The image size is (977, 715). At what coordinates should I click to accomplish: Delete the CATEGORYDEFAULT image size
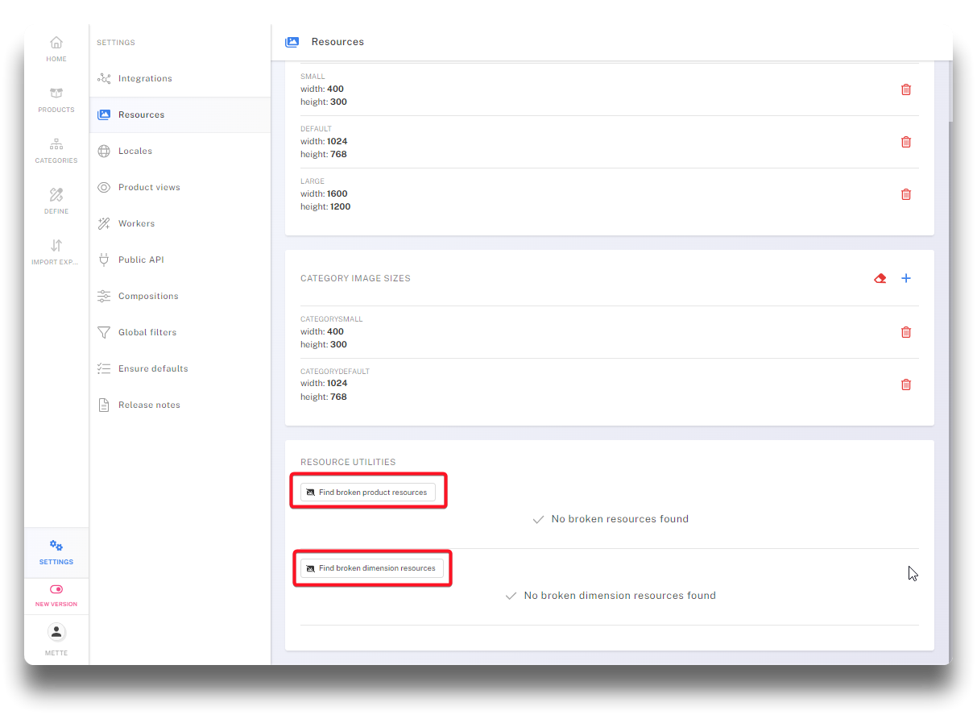pos(905,385)
